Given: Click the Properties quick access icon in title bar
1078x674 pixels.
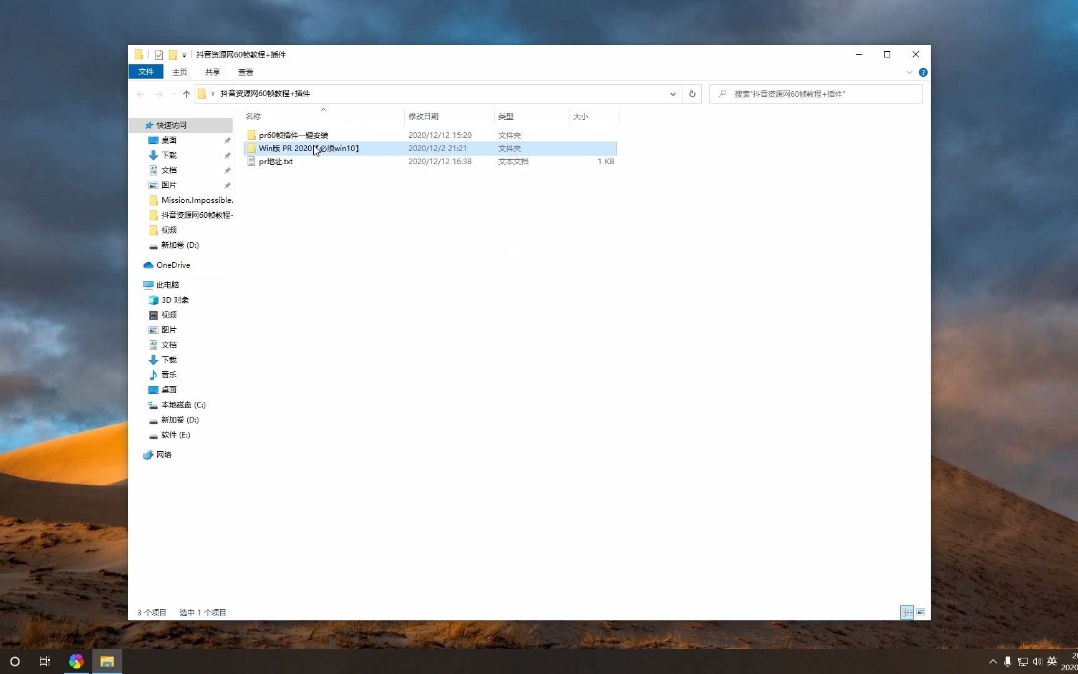Looking at the screenshot, I should 159,55.
